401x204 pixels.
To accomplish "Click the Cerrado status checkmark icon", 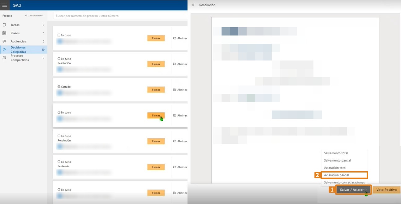I will (x=59, y=87).
